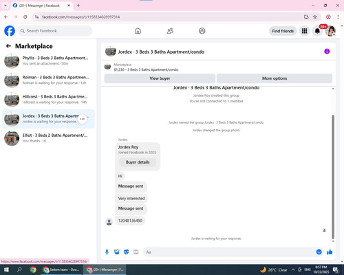The image size is (344, 275).
Task: Reload the page in the browser
Action: pos(25,17)
